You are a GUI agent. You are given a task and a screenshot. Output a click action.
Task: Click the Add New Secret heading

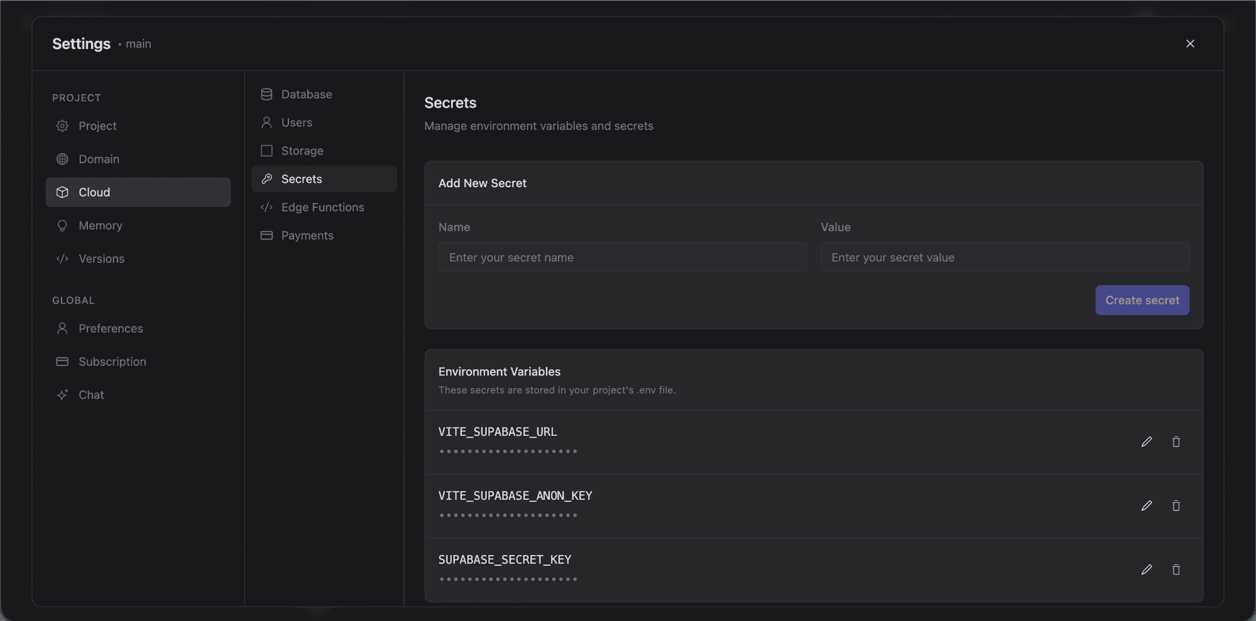[483, 183]
